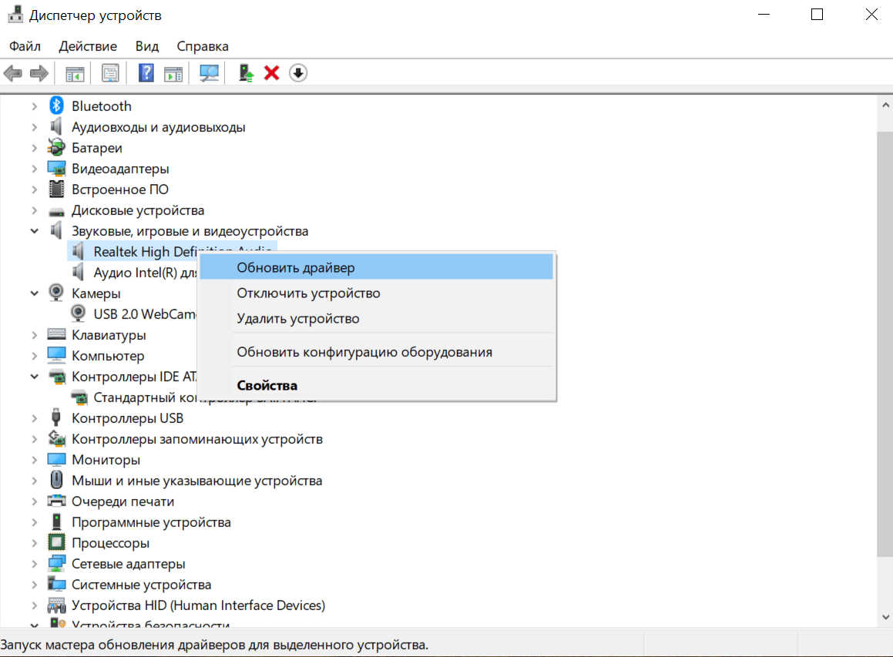Click the chip icon beside Встроенное ПО
The width and height of the screenshot is (893, 657).
(x=56, y=189)
